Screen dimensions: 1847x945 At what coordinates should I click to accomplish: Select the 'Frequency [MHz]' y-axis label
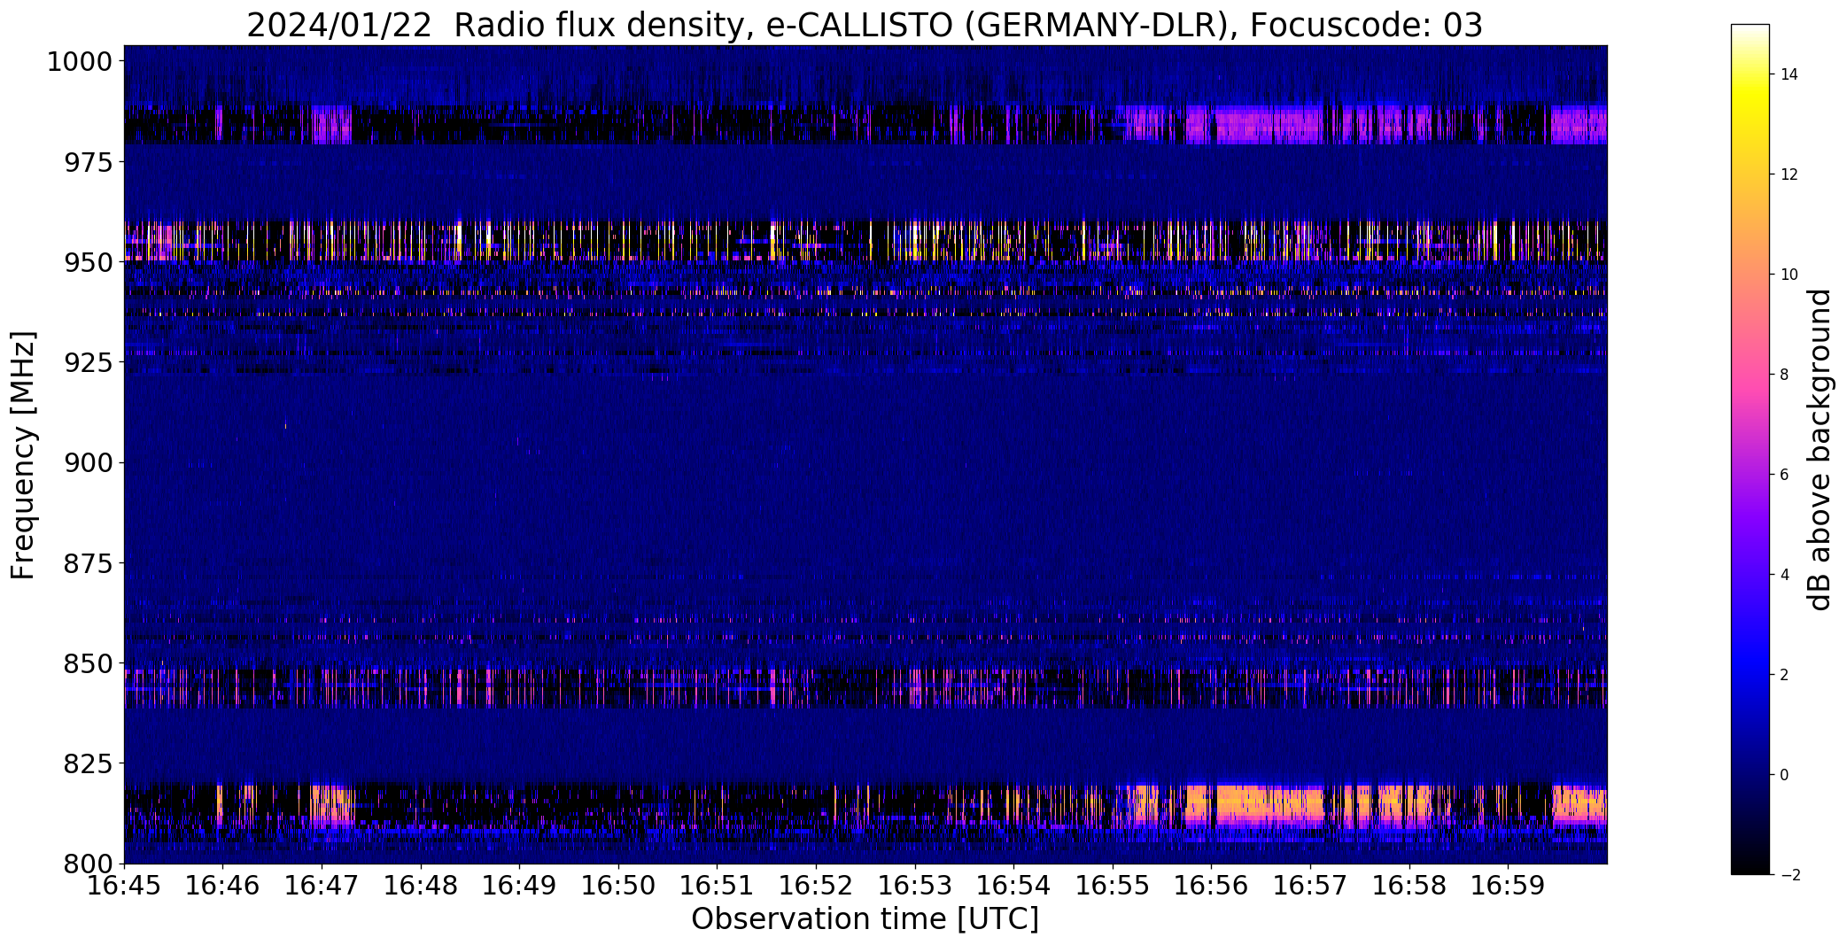[23, 455]
